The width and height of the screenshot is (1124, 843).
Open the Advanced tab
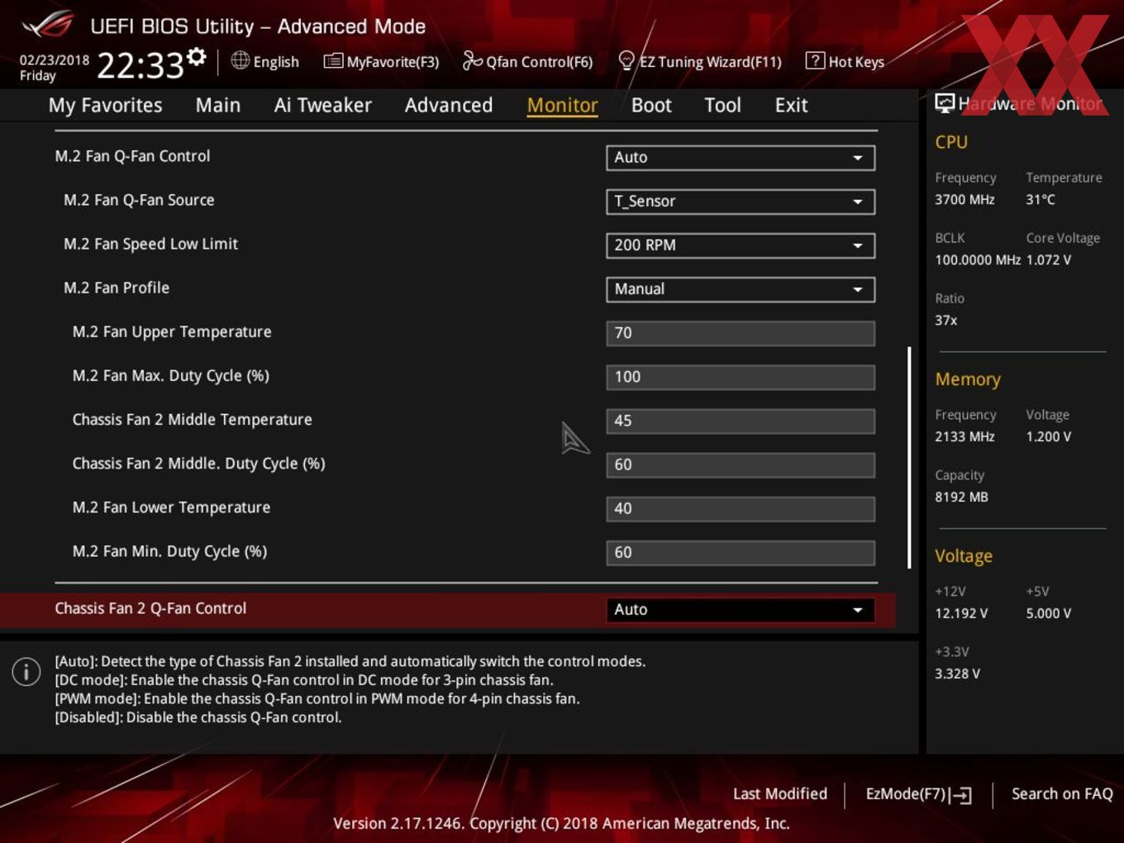[x=449, y=105]
